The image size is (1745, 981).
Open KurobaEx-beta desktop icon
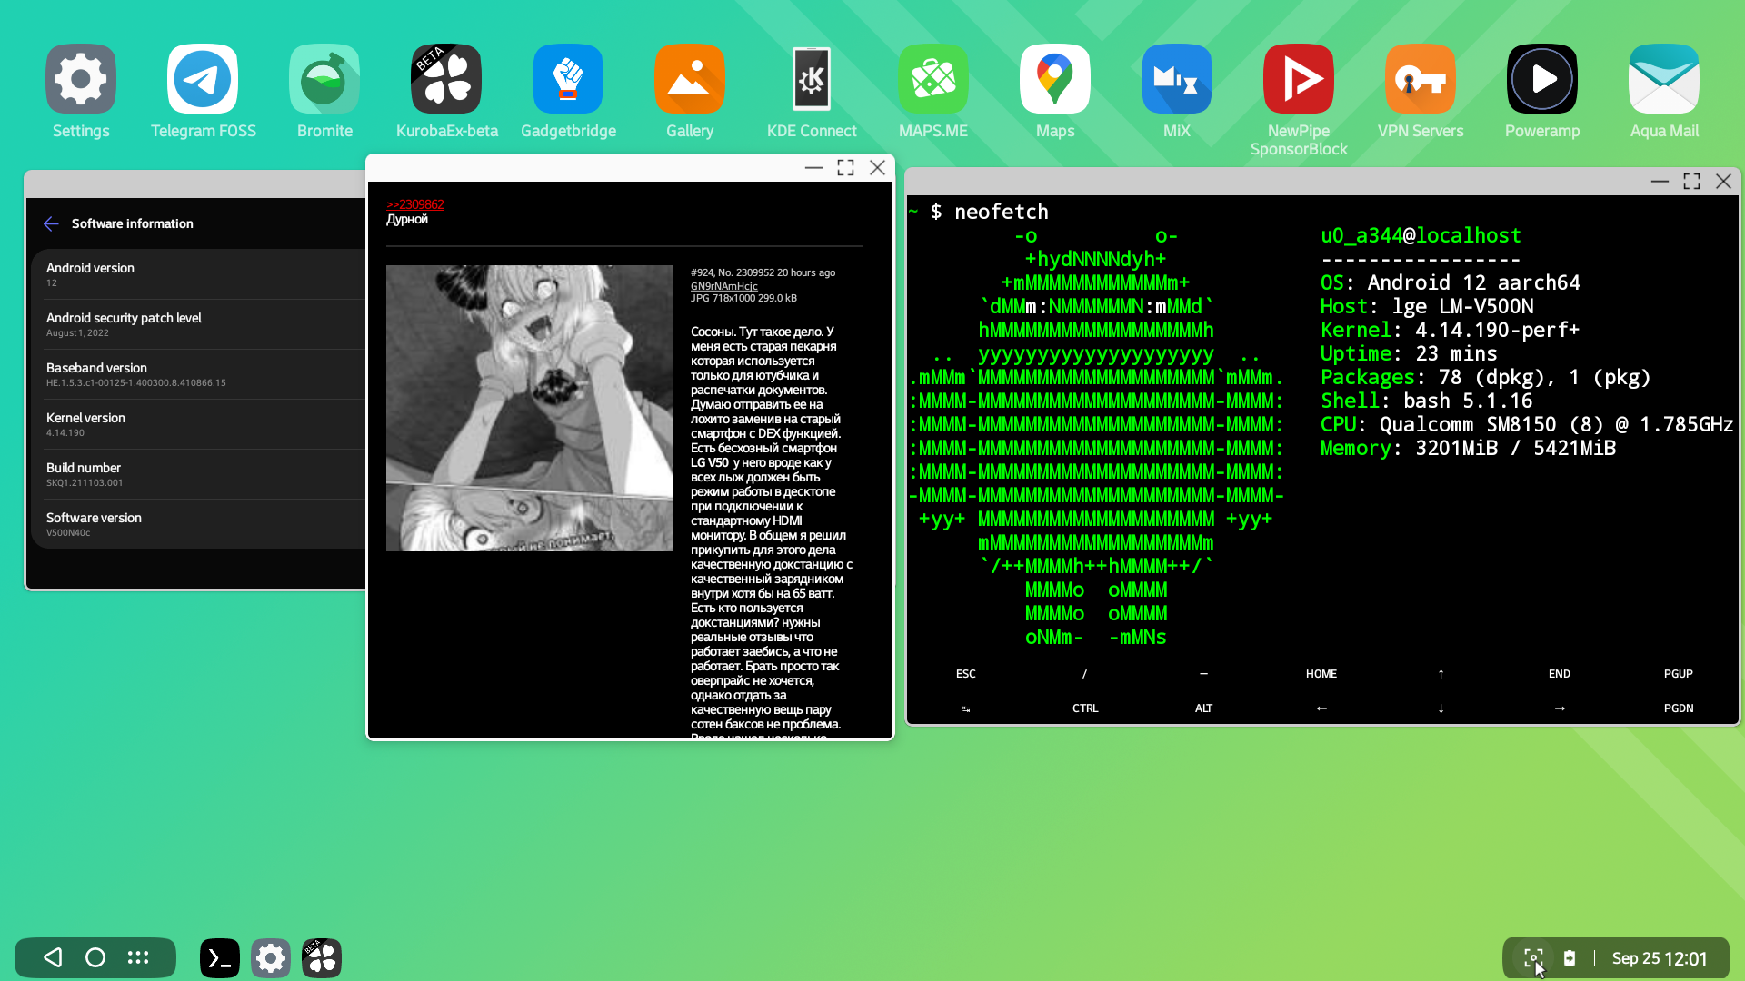446,79
